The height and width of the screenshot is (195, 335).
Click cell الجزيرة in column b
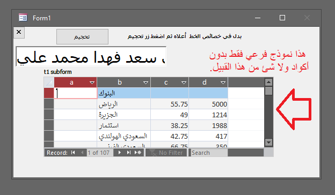pyautogui.click(x=124, y=115)
